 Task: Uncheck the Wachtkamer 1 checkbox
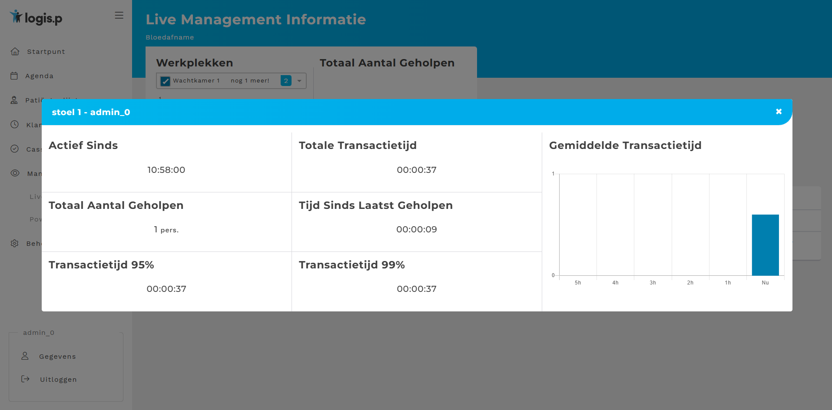[165, 81]
